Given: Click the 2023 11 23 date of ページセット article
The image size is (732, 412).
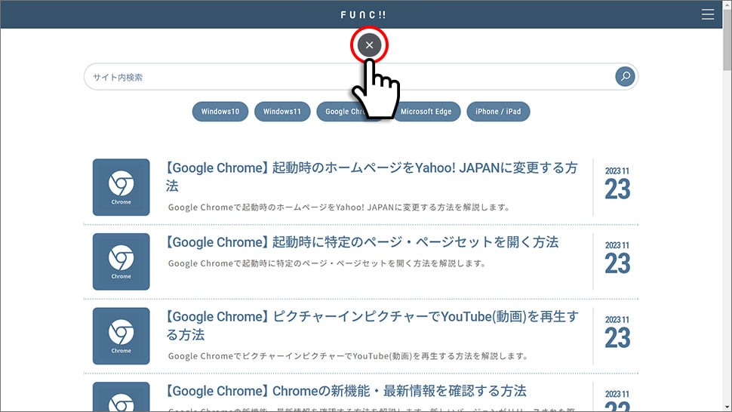Looking at the screenshot, I should pyautogui.click(x=617, y=258).
